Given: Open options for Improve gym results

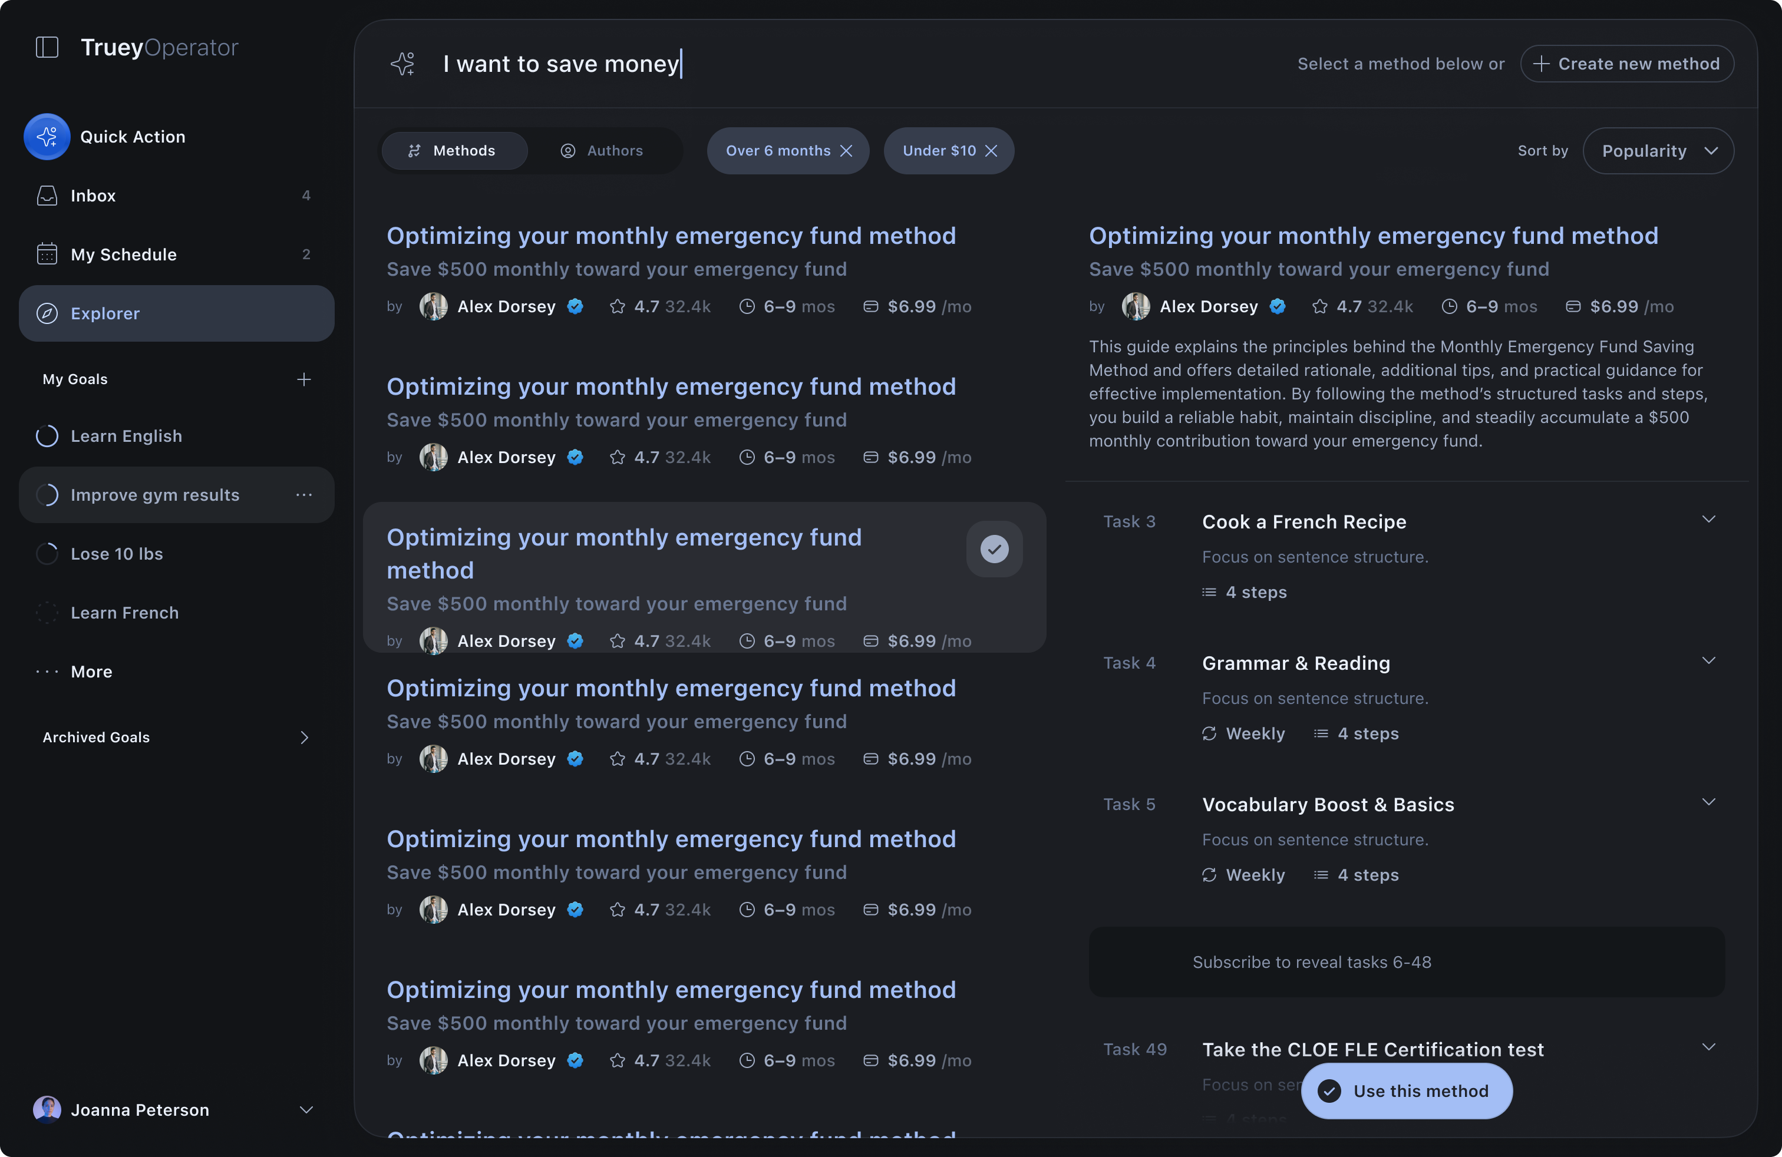Looking at the screenshot, I should point(304,495).
